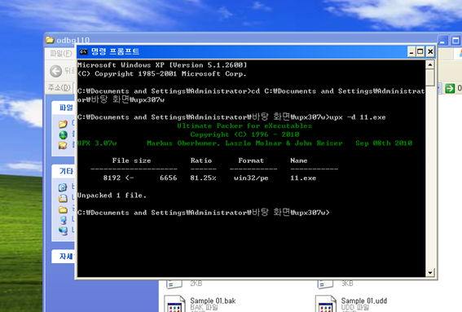This screenshot has height=312, width=462.
Task: Minimize the odbg110 Explorer window
Action: (442, 41)
